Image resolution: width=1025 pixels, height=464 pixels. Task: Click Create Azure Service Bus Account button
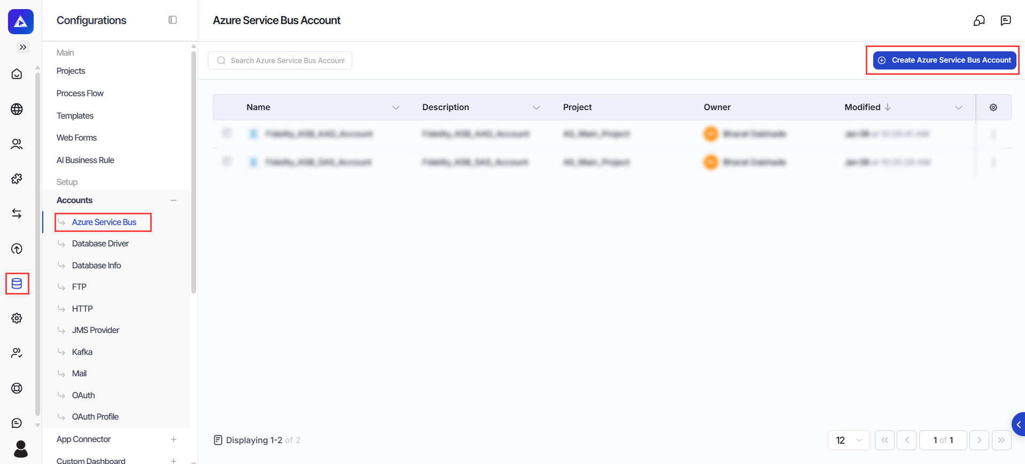(x=944, y=60)
